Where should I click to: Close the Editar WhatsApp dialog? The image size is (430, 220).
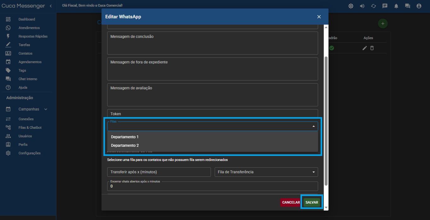[319, 17]
